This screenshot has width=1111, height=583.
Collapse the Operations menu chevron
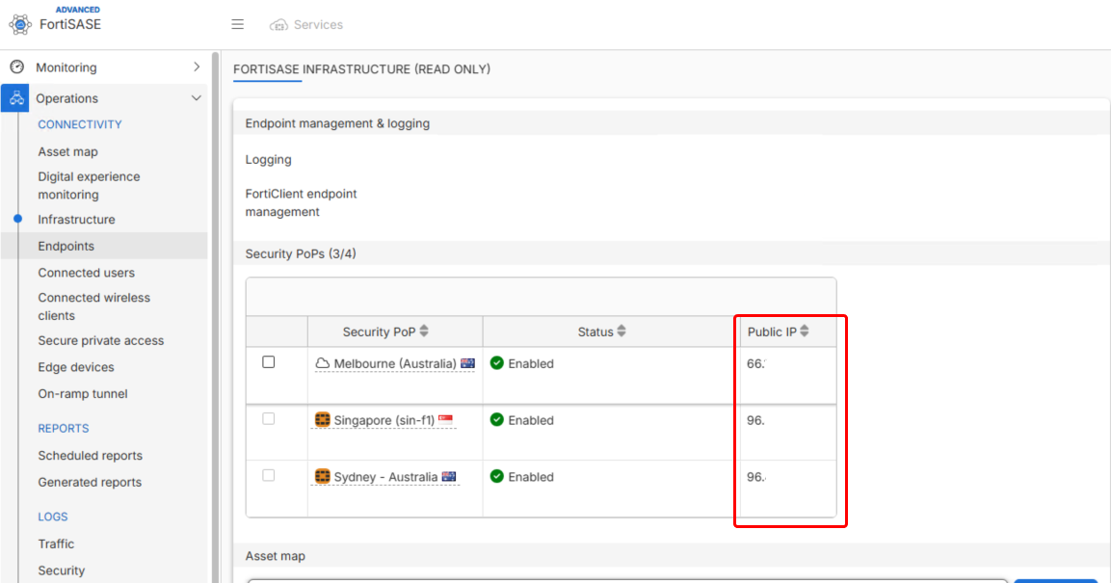(x=197, y=98)
